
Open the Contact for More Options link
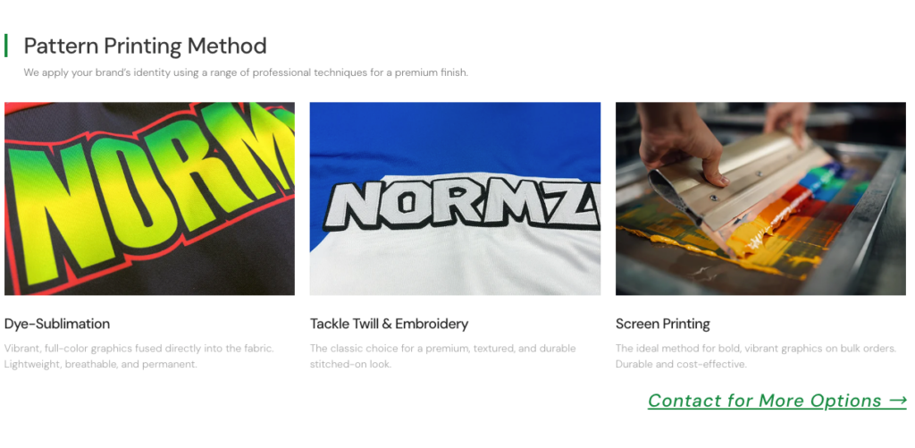tap(777, 401)
